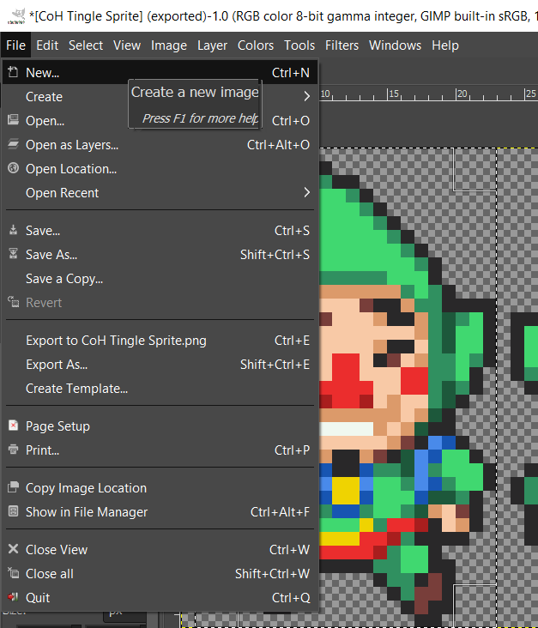Choose Create Template...
This screenshot has height=628, width=538.
[160, 389]
